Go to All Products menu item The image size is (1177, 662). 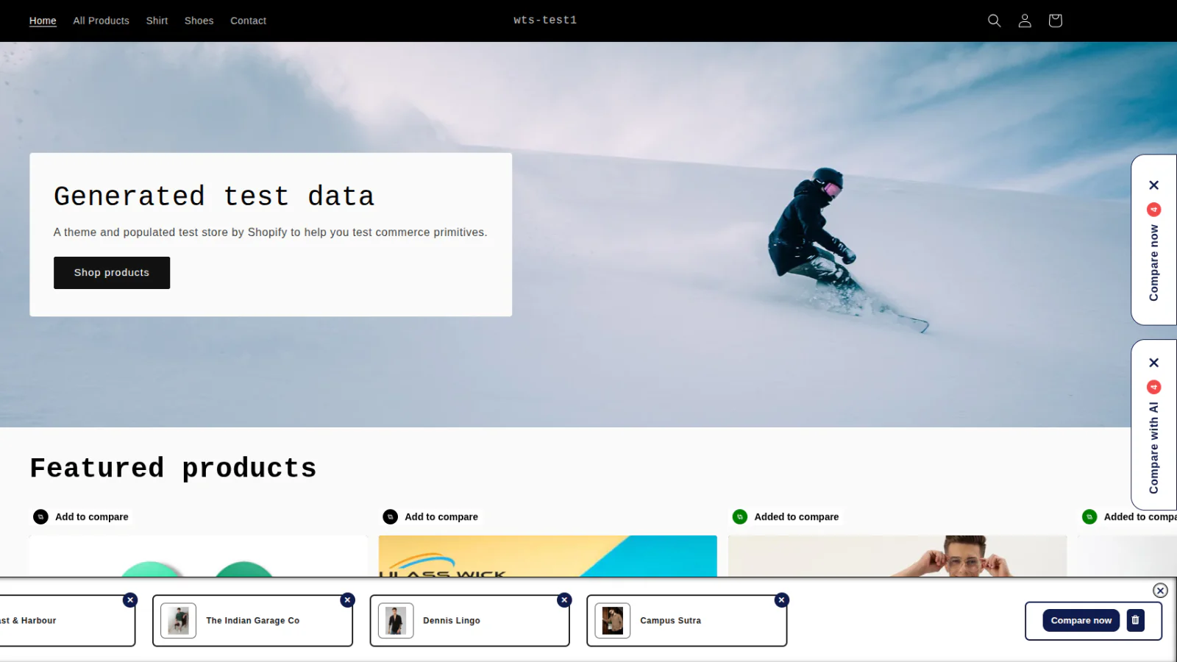101,21
